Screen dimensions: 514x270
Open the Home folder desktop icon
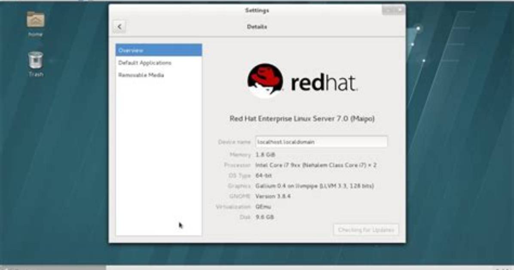coord(35,24)
